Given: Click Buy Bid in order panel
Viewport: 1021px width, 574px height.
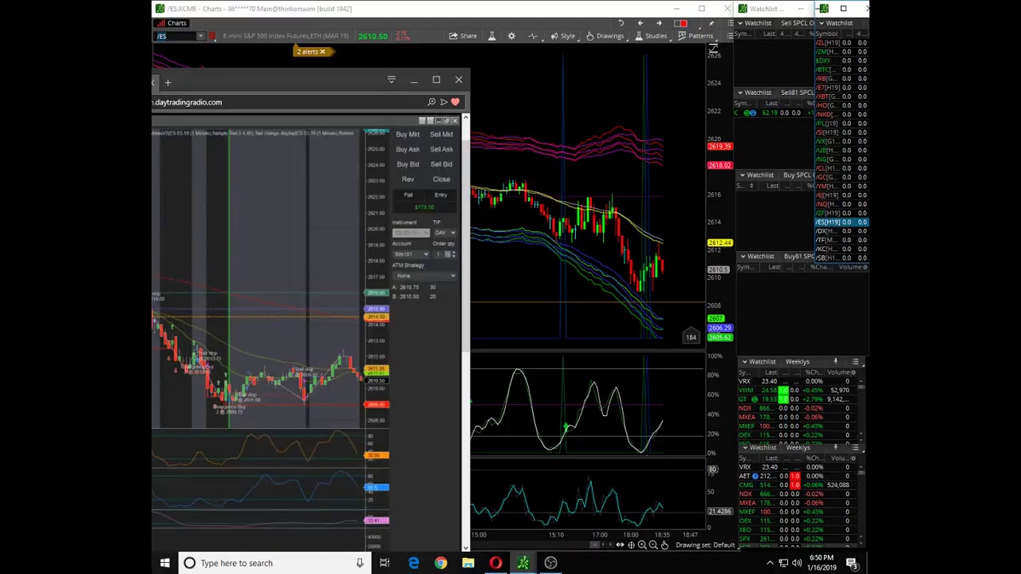Looking at the screenshot, I should 408,164.
